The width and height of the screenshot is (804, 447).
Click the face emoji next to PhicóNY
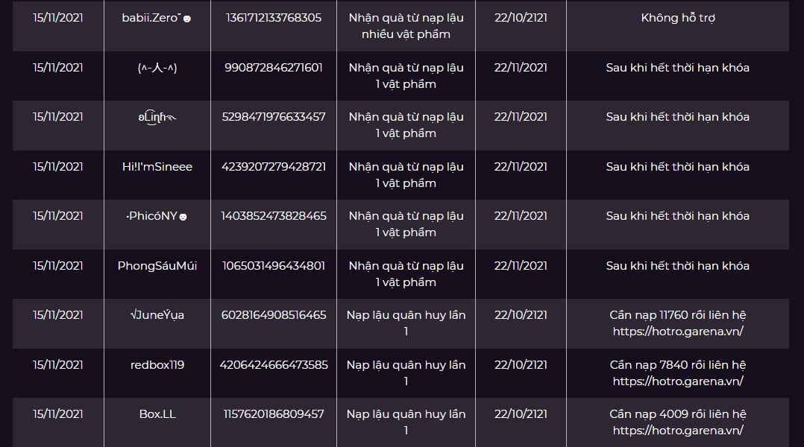[183, 217]
